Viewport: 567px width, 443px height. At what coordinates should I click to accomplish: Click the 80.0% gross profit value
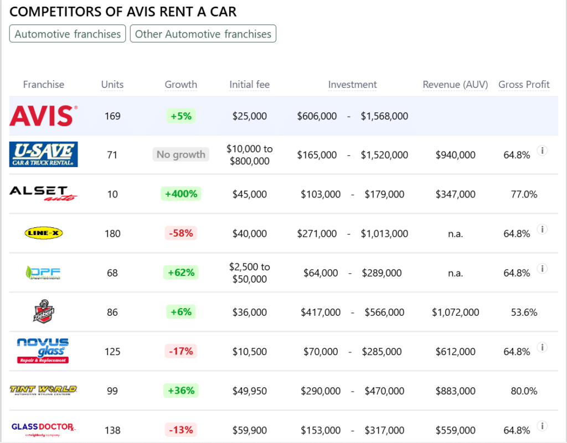[x=524, y=391]
